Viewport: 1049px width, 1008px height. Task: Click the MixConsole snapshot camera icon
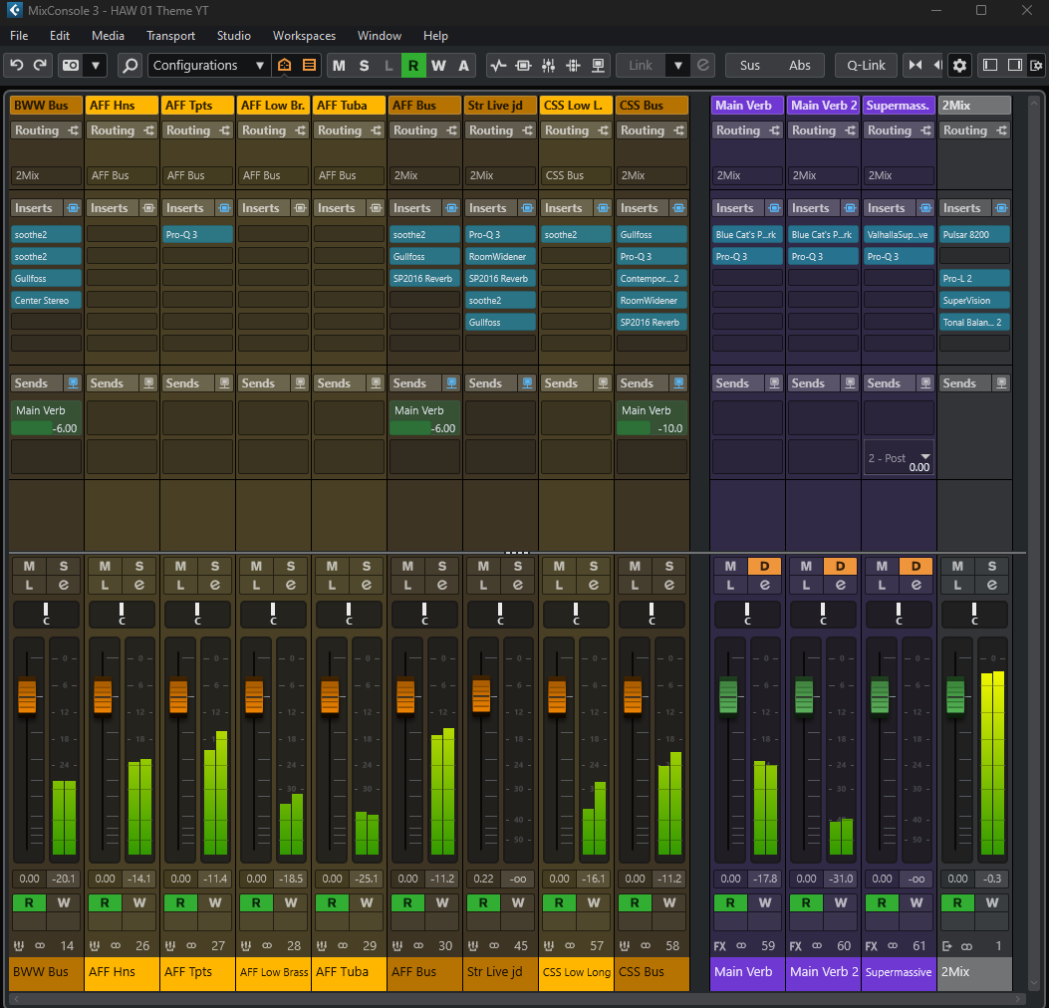pos(71,65)
